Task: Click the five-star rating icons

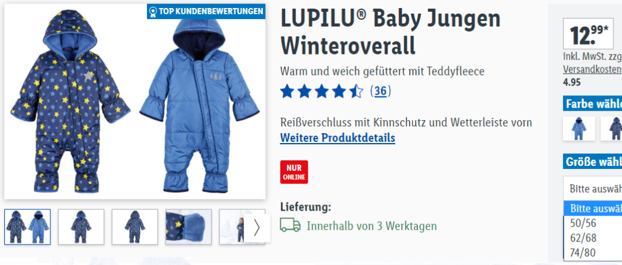Action: [321, 92]
